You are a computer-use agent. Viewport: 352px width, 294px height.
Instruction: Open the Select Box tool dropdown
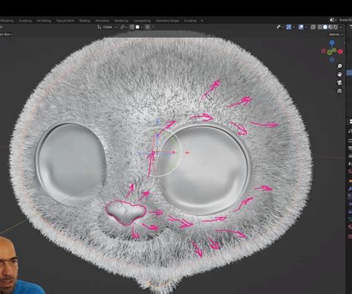pos(6,34)
